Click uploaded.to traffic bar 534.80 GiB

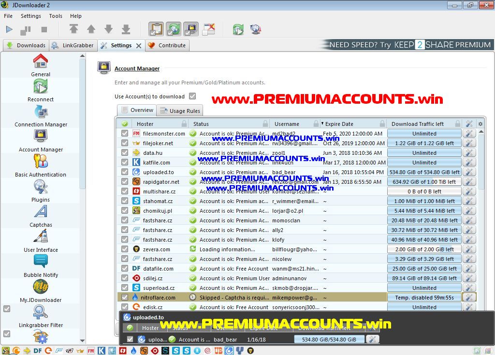424,172
